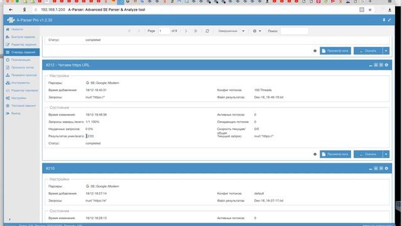Go to first page of queue
The height and width of the screenshot is (226, 402).
pos(129,31)
